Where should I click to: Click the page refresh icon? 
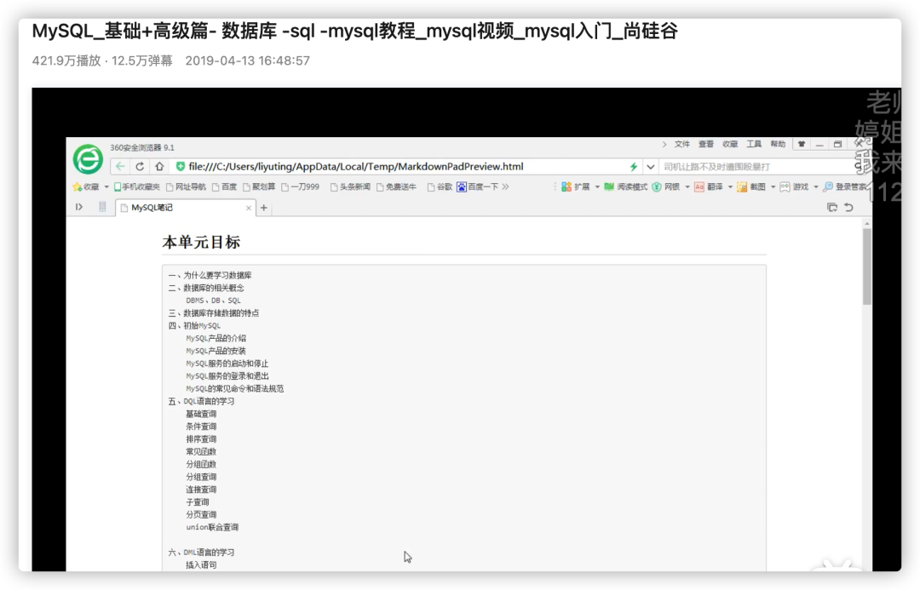[140, 165]
